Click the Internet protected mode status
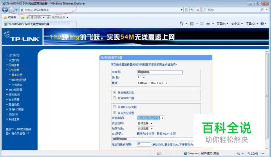This screenshot has height=157, width=271. (201, 153)
